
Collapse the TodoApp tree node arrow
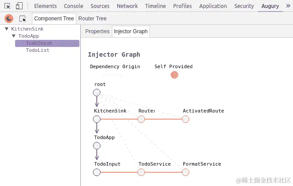(x=14, y=36)
